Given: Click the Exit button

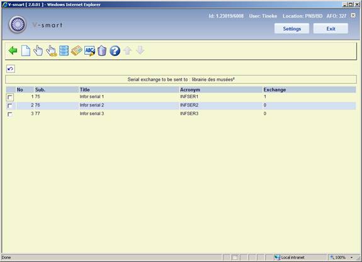Looking at the screenshot, I should pyautogui.click(x=331, y=28).
